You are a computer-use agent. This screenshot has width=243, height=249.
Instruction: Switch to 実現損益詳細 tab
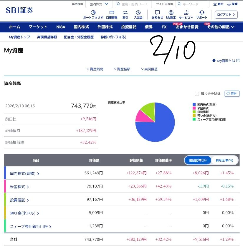[47, 37]
